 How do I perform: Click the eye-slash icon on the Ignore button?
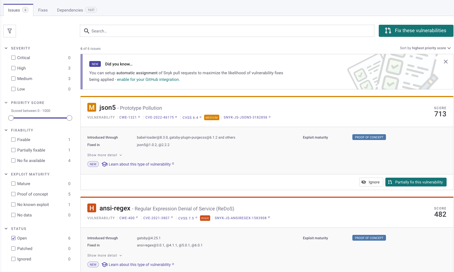click(364, 182)
